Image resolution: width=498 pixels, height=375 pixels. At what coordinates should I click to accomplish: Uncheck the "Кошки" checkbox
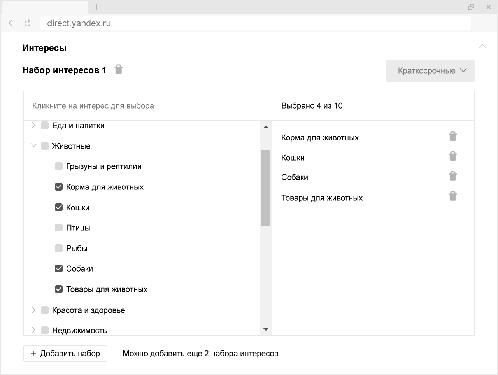pos(59,207)
